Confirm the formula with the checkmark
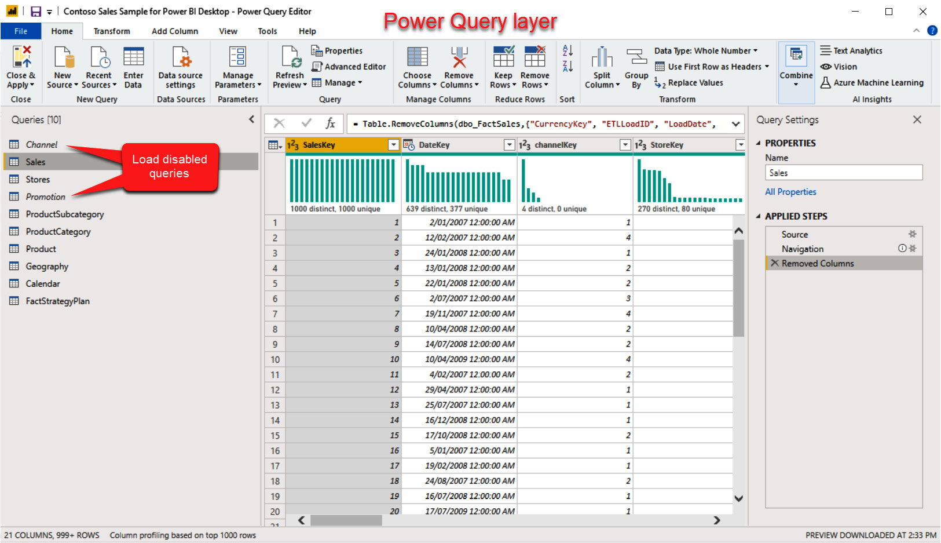This screenshot has width=941, height=543. point(306,123)
